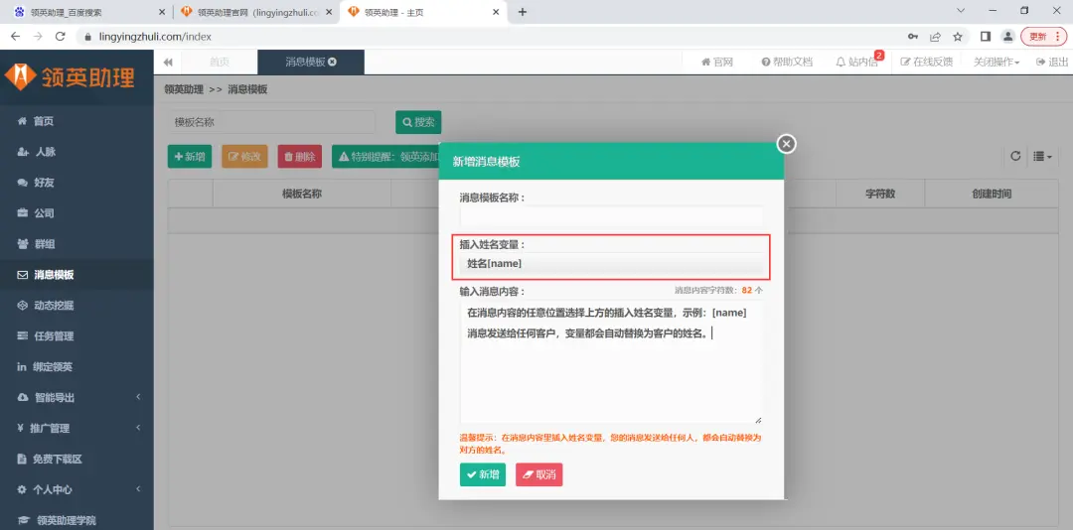
Task: Click the 取消 button in the dialog
Action: (x=538, y=474)
